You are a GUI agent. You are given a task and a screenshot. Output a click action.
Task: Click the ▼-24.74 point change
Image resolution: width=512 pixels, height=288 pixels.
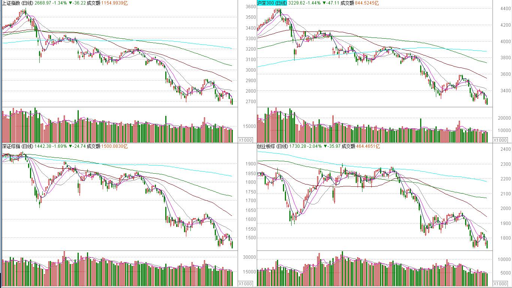(x=77, y=146)
